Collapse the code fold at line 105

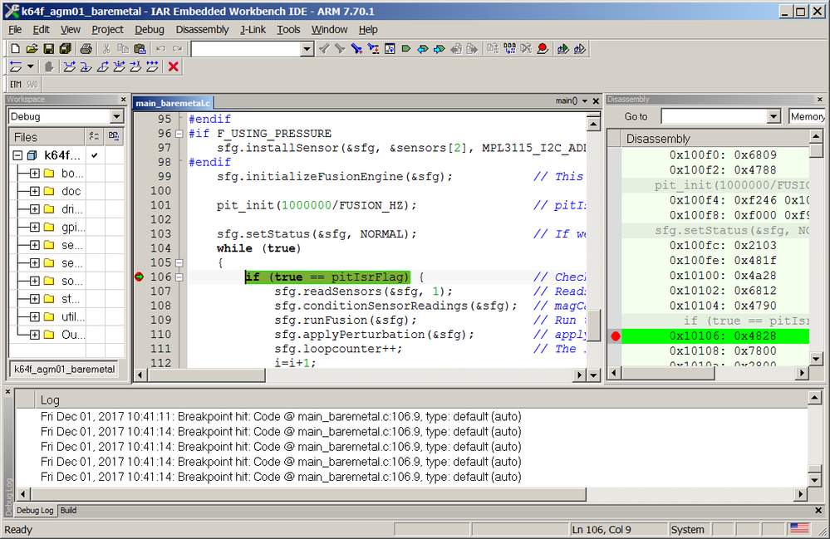[x=179, y=263]
